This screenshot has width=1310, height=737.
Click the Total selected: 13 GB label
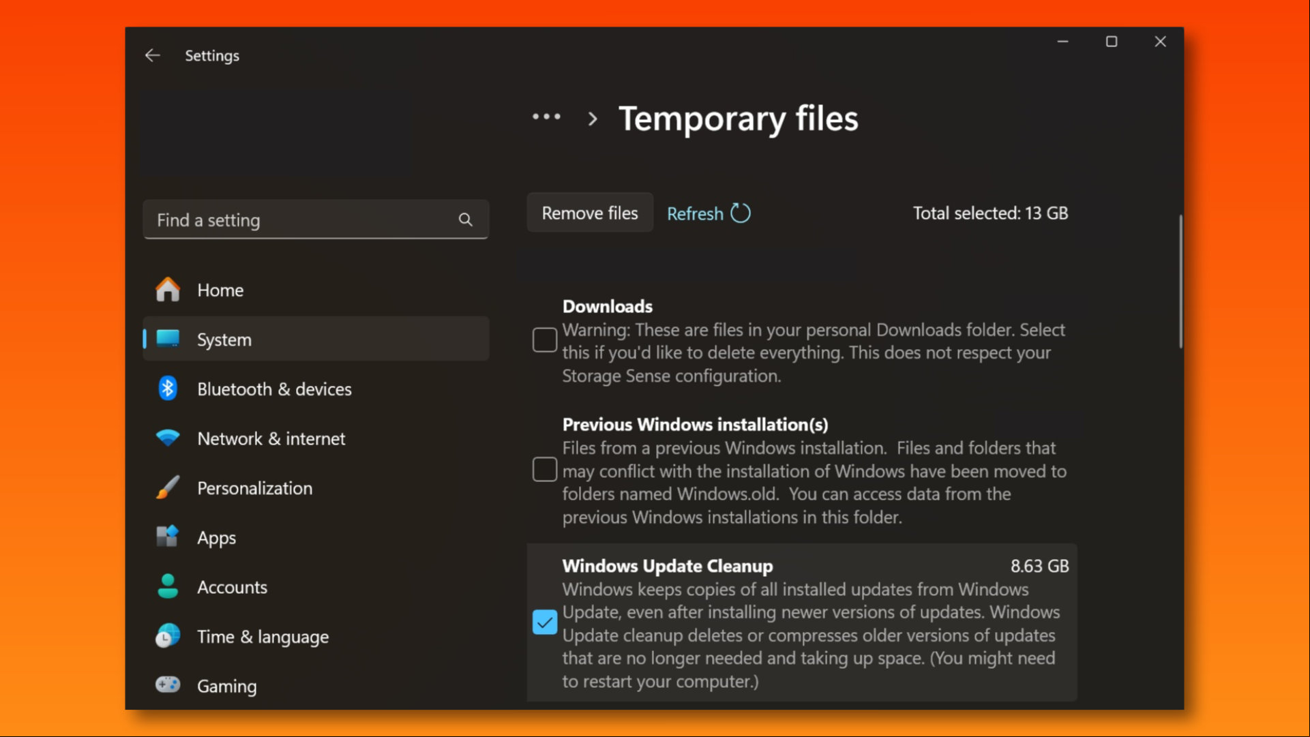[x=990, y=213]
